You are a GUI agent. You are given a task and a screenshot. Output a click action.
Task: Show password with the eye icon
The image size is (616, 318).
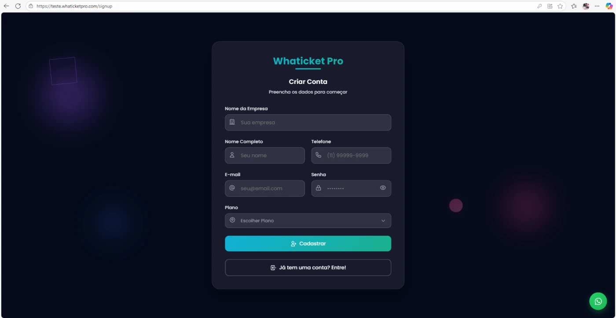click(x=383, y=188)
